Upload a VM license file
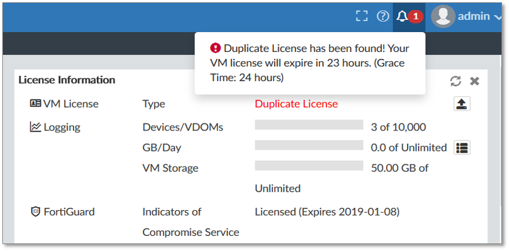 click(462, 104)
